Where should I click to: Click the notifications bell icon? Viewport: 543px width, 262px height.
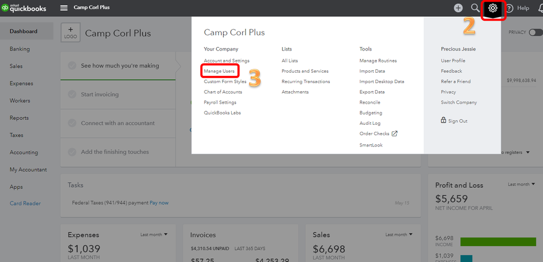pyautogui.click(x=539, y=8)
